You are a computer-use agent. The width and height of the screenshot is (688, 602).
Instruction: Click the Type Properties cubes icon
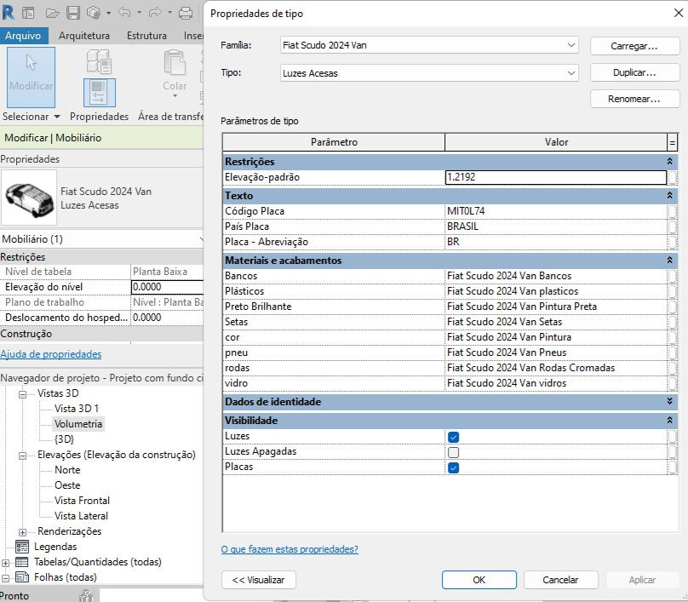(x=99, y=61)
